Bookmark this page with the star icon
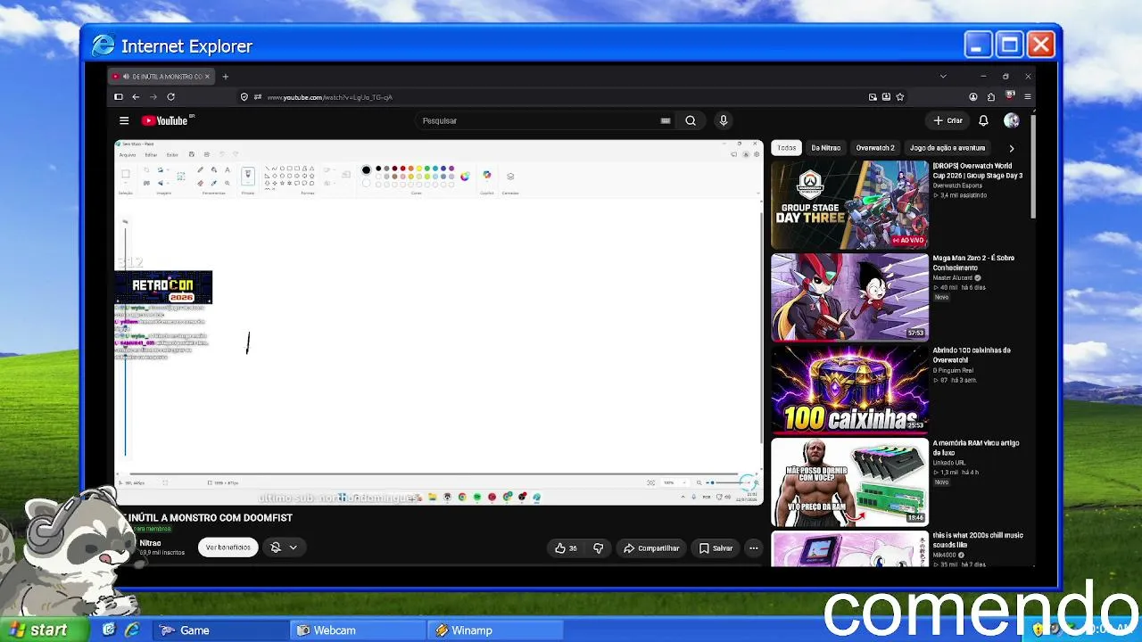Screen dimensions: 1142x642 (x=900, y=97)
